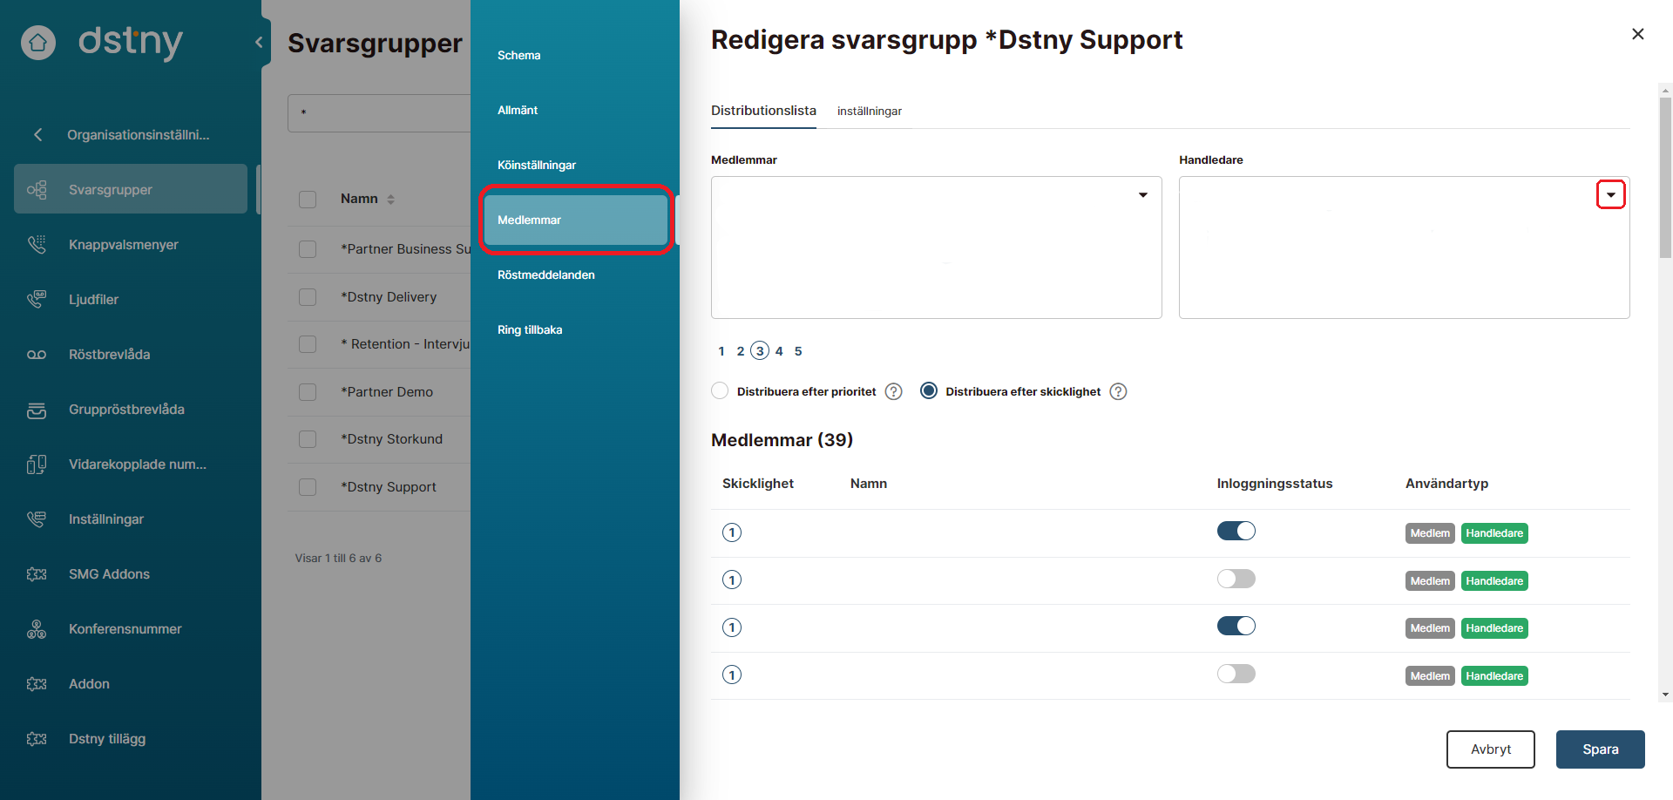Expand the Handledare dropdown arrow
1673x800 pixels.
tap(1610, 195)
